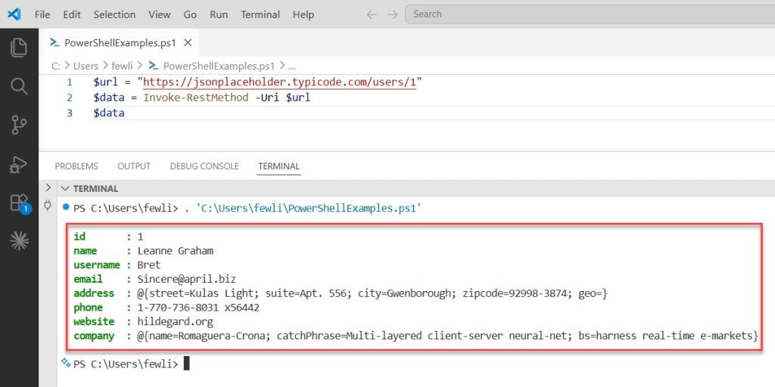Screen dimensions: 775x387
Task: Open the Terminal menu
Action: coord(260,15)
